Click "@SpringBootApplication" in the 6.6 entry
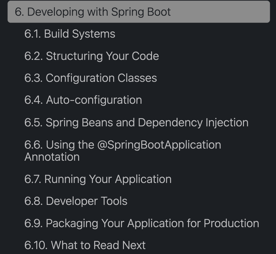The image size is (276, 254). pyautogui.click(x=159, y=145)
